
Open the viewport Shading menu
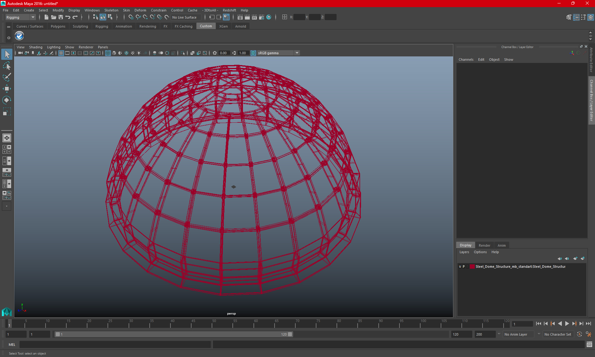tap(36, 47)
